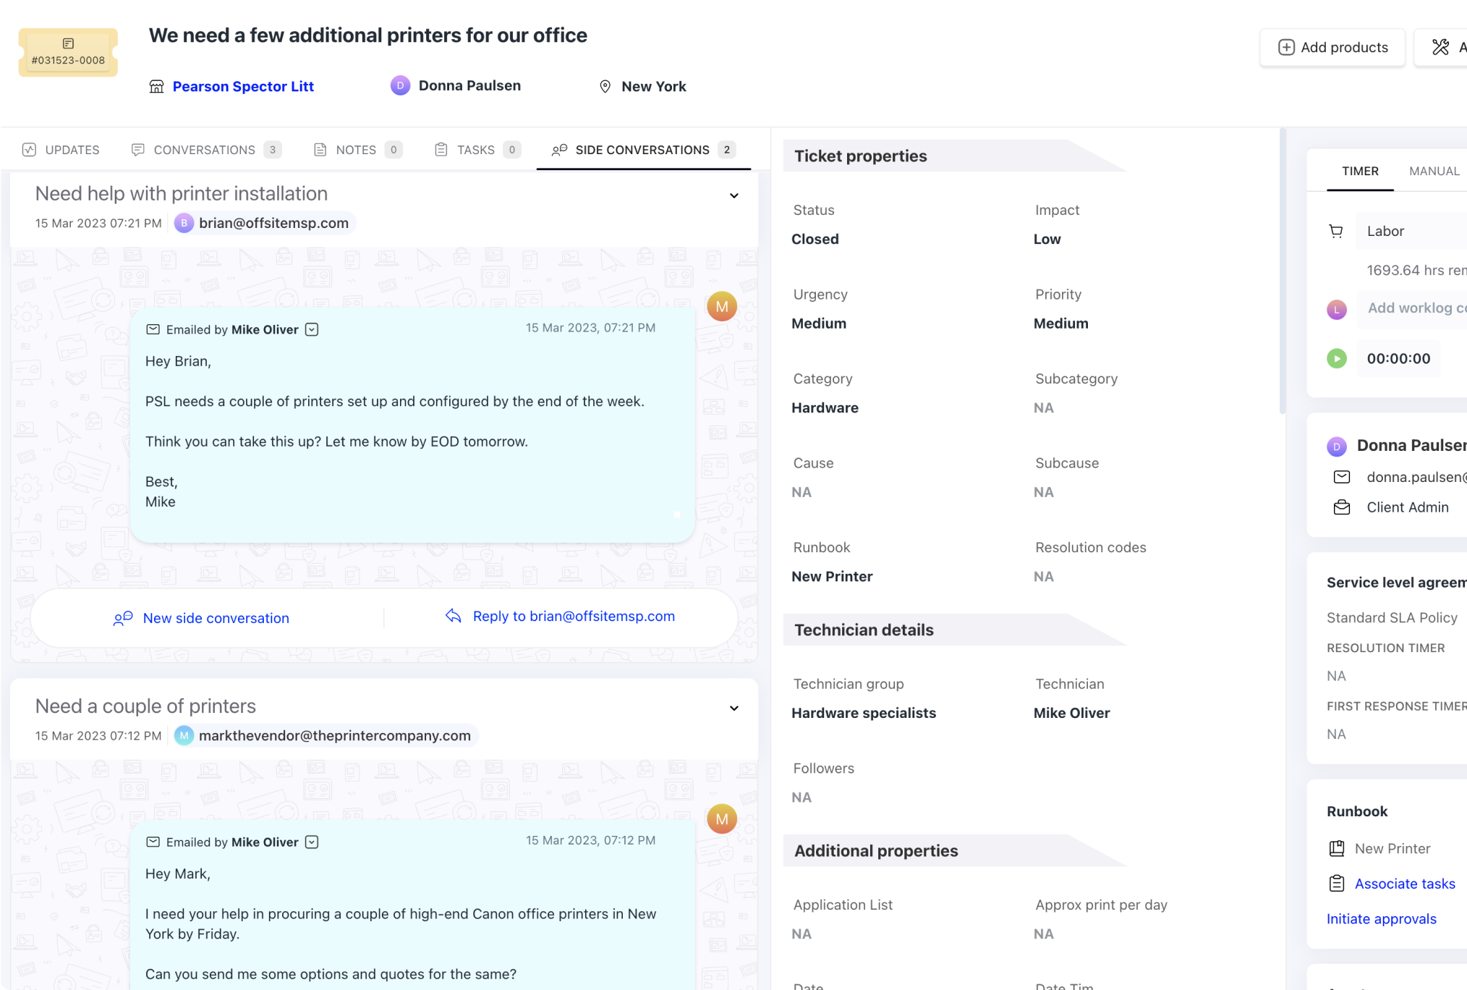The height and width of the screenshot is (990, 1467).
Task: Switch to the Manual tab in the timer panel
Action: click(1434, 171)
